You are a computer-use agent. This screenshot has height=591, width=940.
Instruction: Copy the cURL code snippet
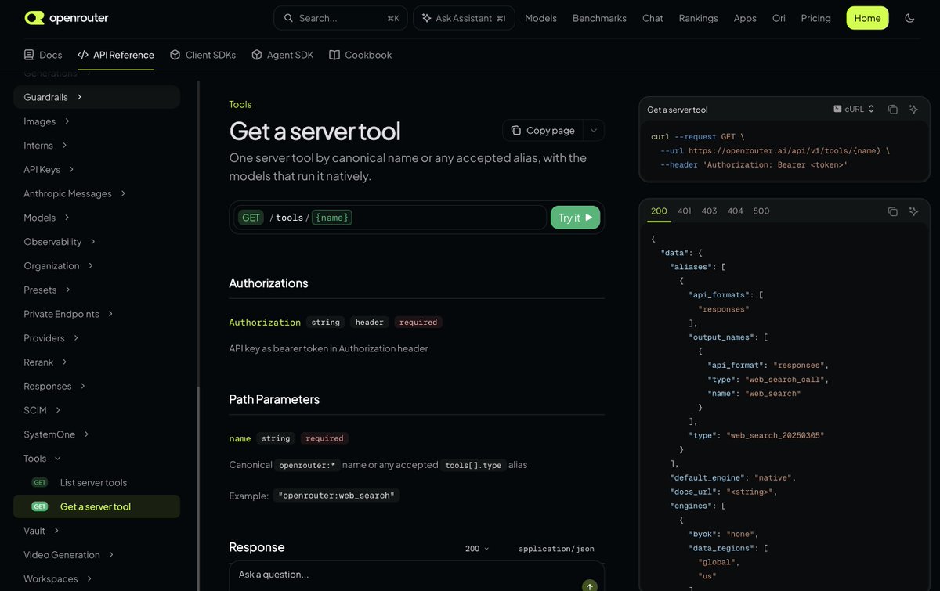click(x=892, y=110)
